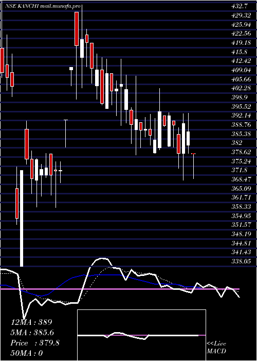Click the 412.42 price axis label

tap(242, 61)
